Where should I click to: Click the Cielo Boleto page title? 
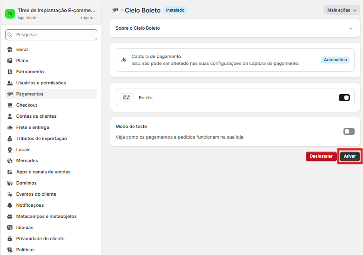point(142,10)
